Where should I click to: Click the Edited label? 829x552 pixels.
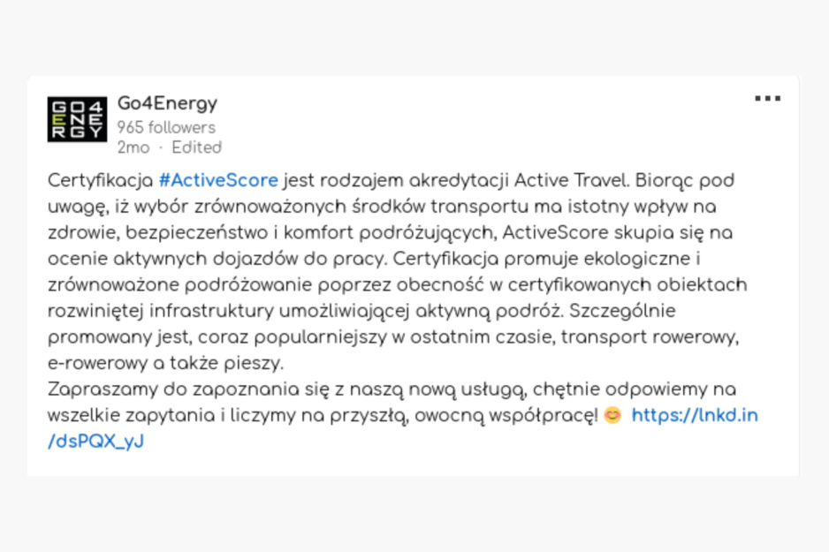tap(197, 147)
